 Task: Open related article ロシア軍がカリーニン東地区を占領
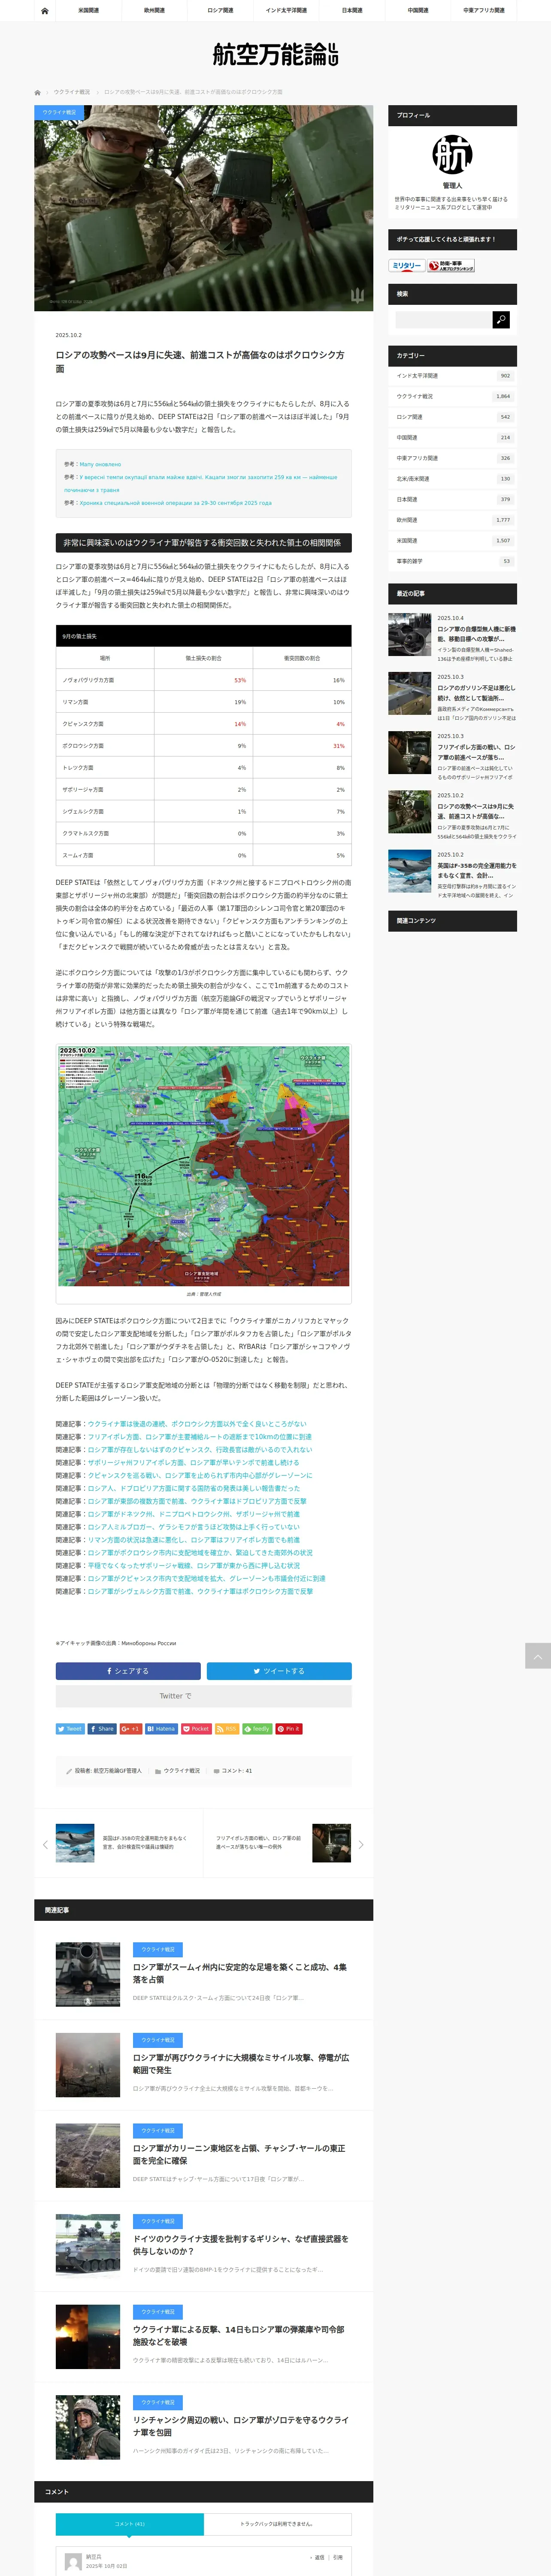coord(240,2154)
